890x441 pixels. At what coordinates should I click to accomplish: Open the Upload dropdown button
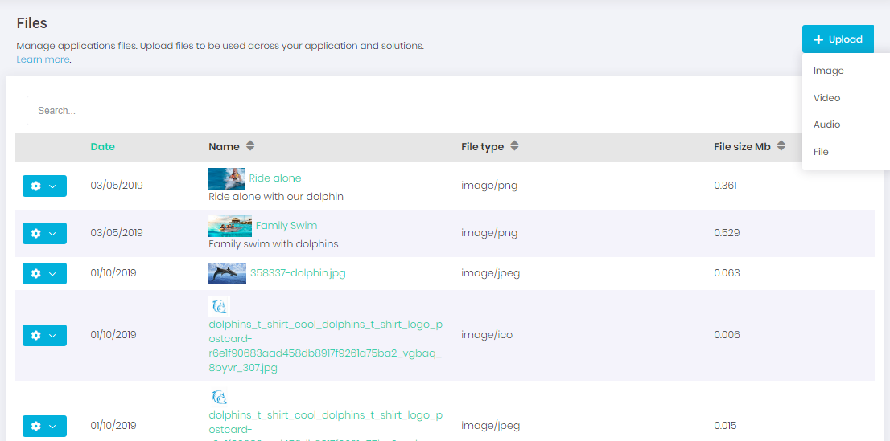[838, 39]
